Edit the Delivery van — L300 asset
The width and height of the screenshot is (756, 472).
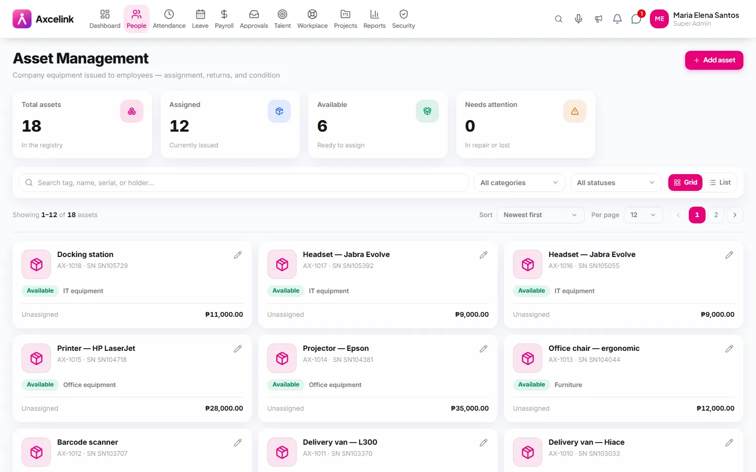click(x=484, y=443)
